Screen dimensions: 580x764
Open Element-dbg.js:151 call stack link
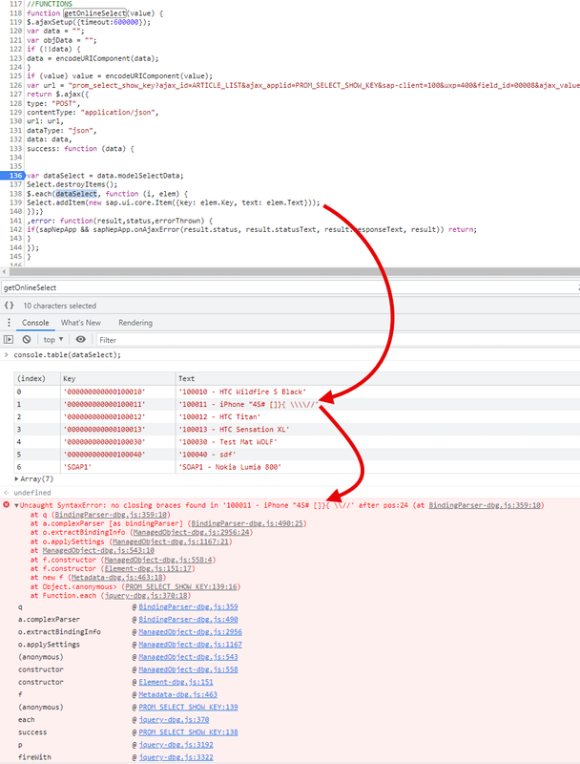(176, 682)
